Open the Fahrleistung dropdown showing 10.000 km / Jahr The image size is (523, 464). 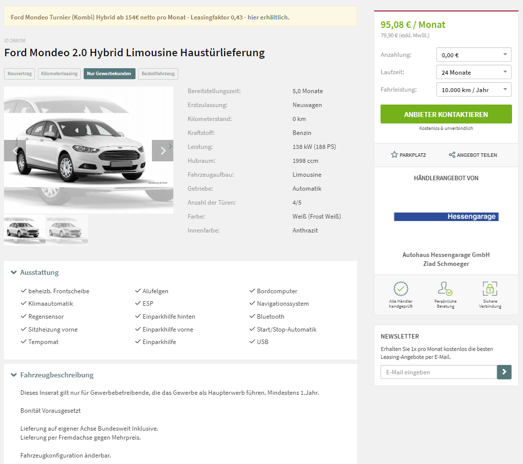(474, 89)
